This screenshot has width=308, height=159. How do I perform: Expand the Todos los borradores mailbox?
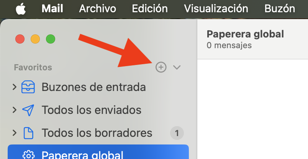click(x=14, y=133)
